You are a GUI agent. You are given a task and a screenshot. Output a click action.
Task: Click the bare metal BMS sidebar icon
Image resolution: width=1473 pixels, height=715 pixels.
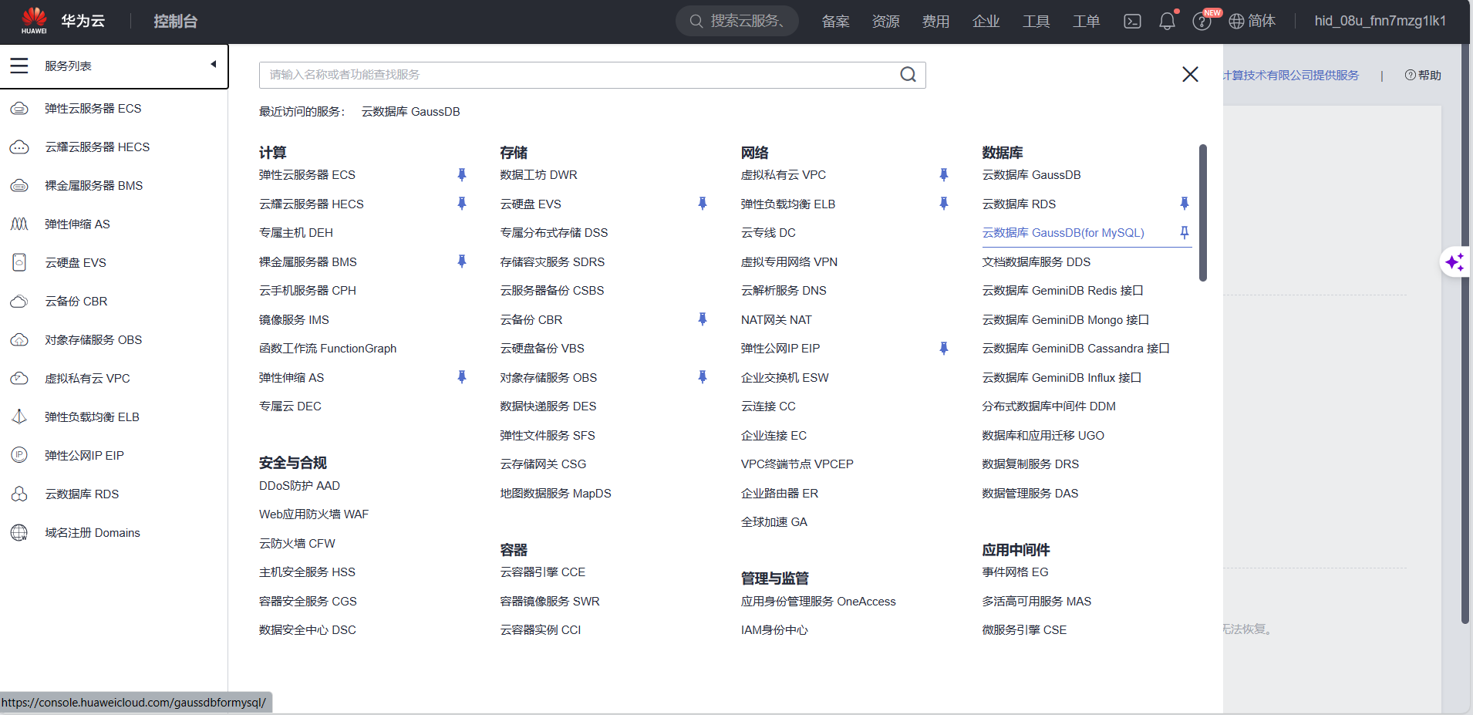[19, 186]
